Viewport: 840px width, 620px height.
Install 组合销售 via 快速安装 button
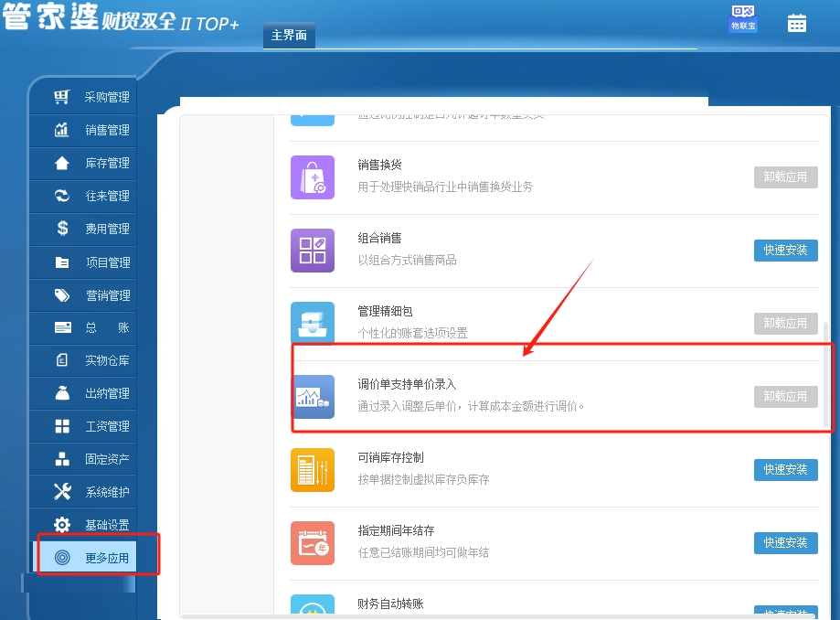coord(786,251)
